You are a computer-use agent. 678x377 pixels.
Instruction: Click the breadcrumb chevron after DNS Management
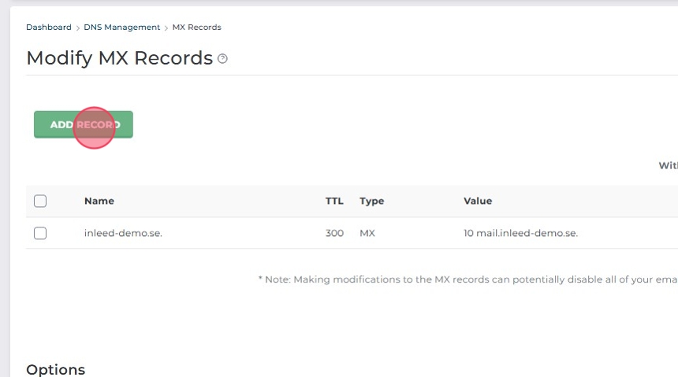166,28
